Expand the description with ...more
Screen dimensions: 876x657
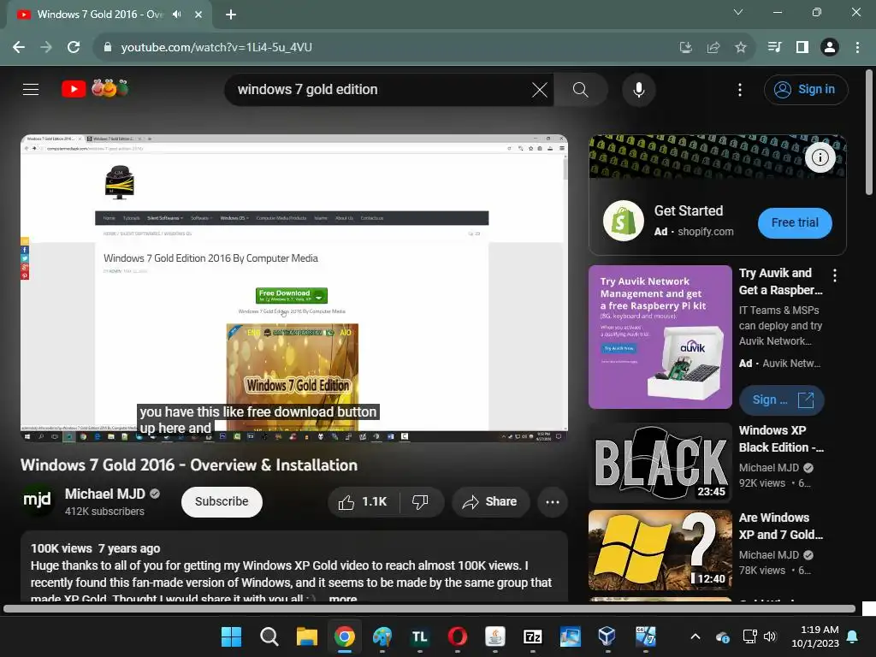(343, 598)
